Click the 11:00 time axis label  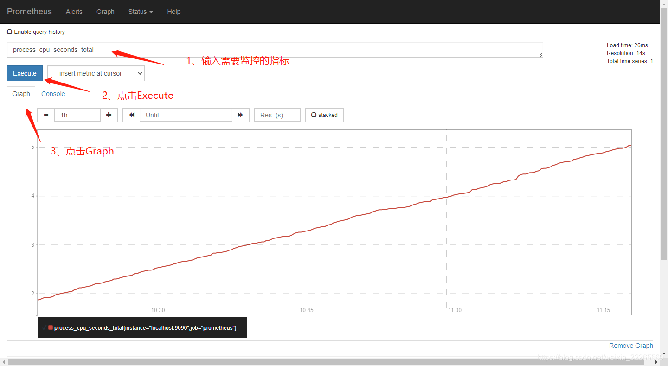[x=455, y=310]
